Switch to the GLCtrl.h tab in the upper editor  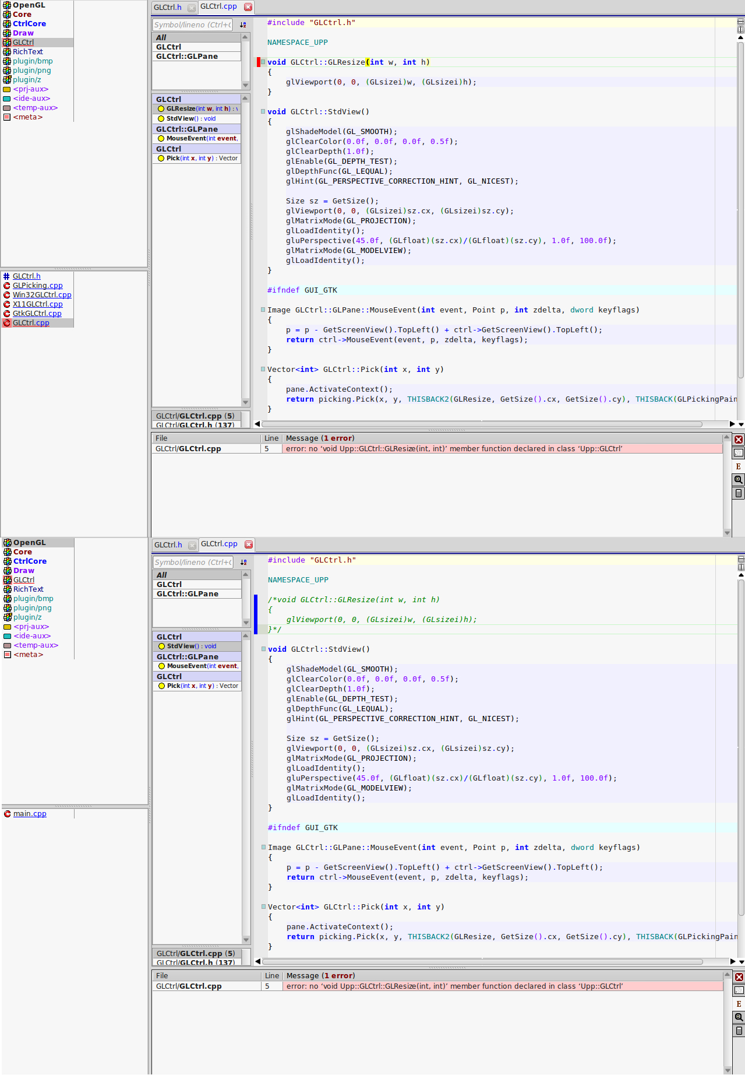(x=168, y=8)
